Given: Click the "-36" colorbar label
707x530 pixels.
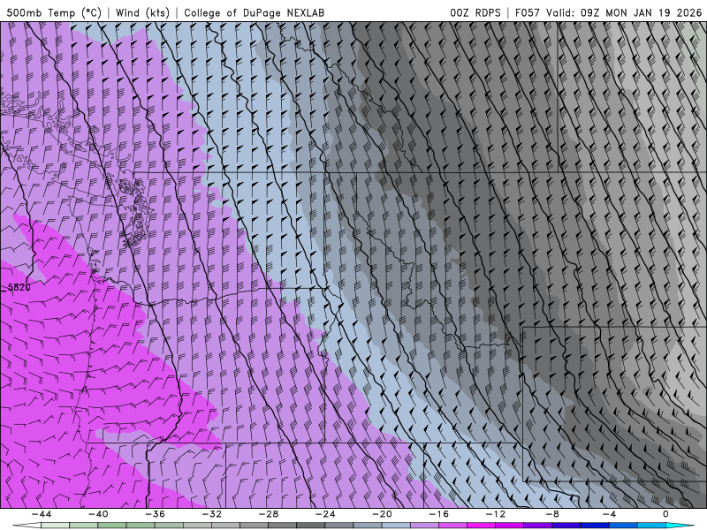Looking at the screenshot, I should point(155,514).
